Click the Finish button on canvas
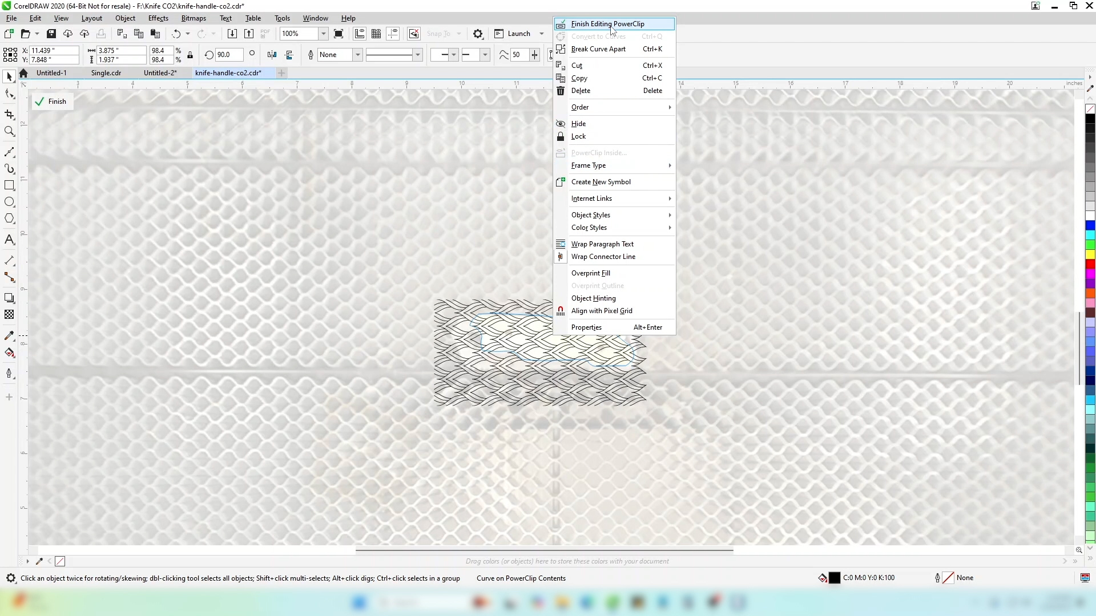The width and height of the screenshot is (1096, 616). coord(51,102)
